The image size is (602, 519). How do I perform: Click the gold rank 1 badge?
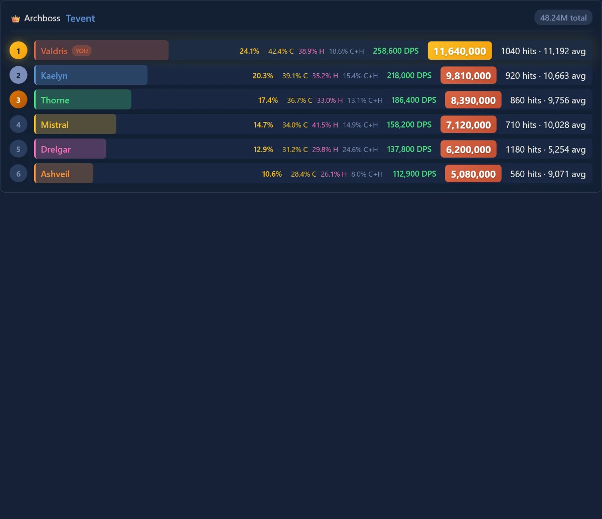point(19,51)
